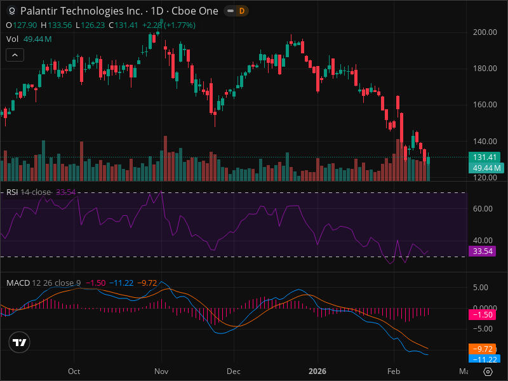Select the Palantir Technologies Inc. title
The width and height of the screenshot is (508, 381).
(81, 11)
